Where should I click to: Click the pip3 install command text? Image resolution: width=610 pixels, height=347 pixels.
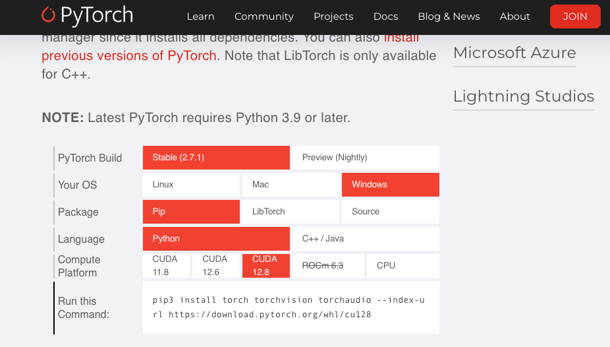tap(289, 307)
